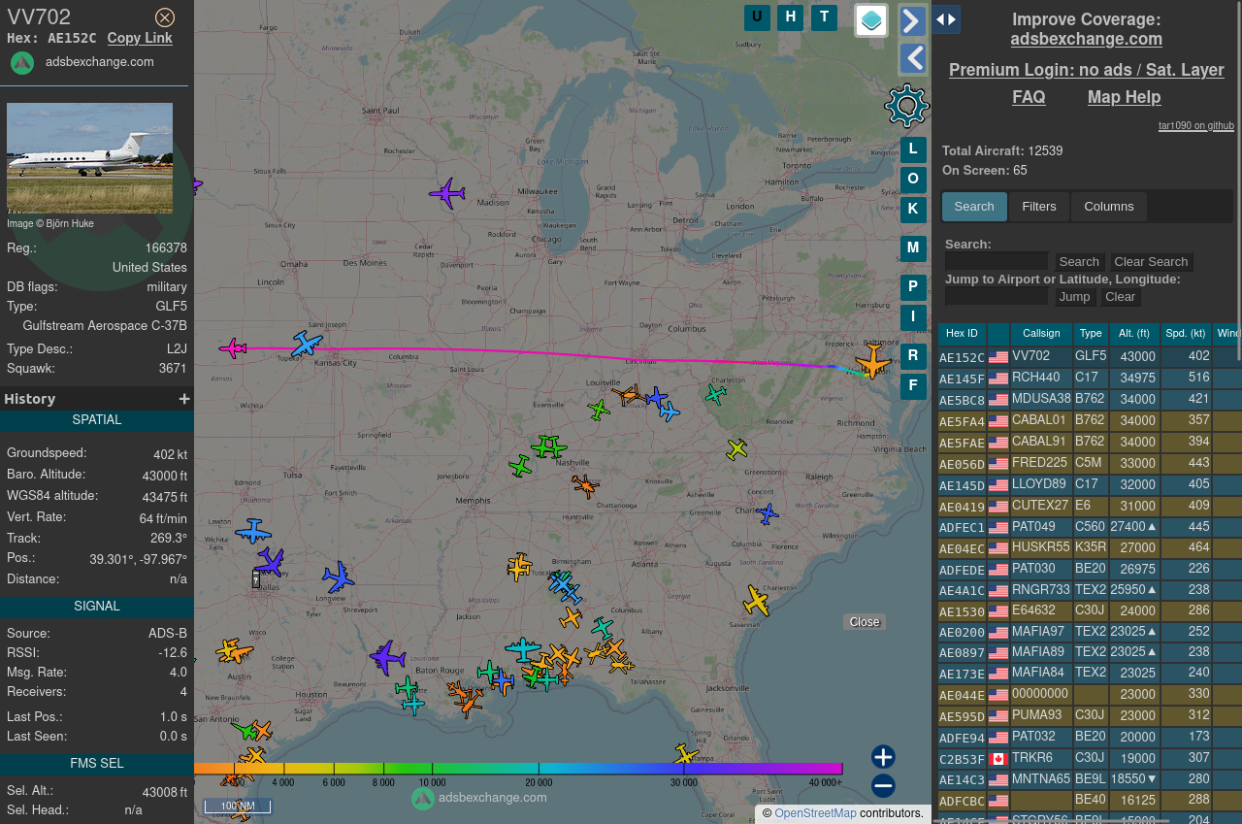Open the OpenStreetMap contributors link
The image size is (1242, 824).
[815, 813]
